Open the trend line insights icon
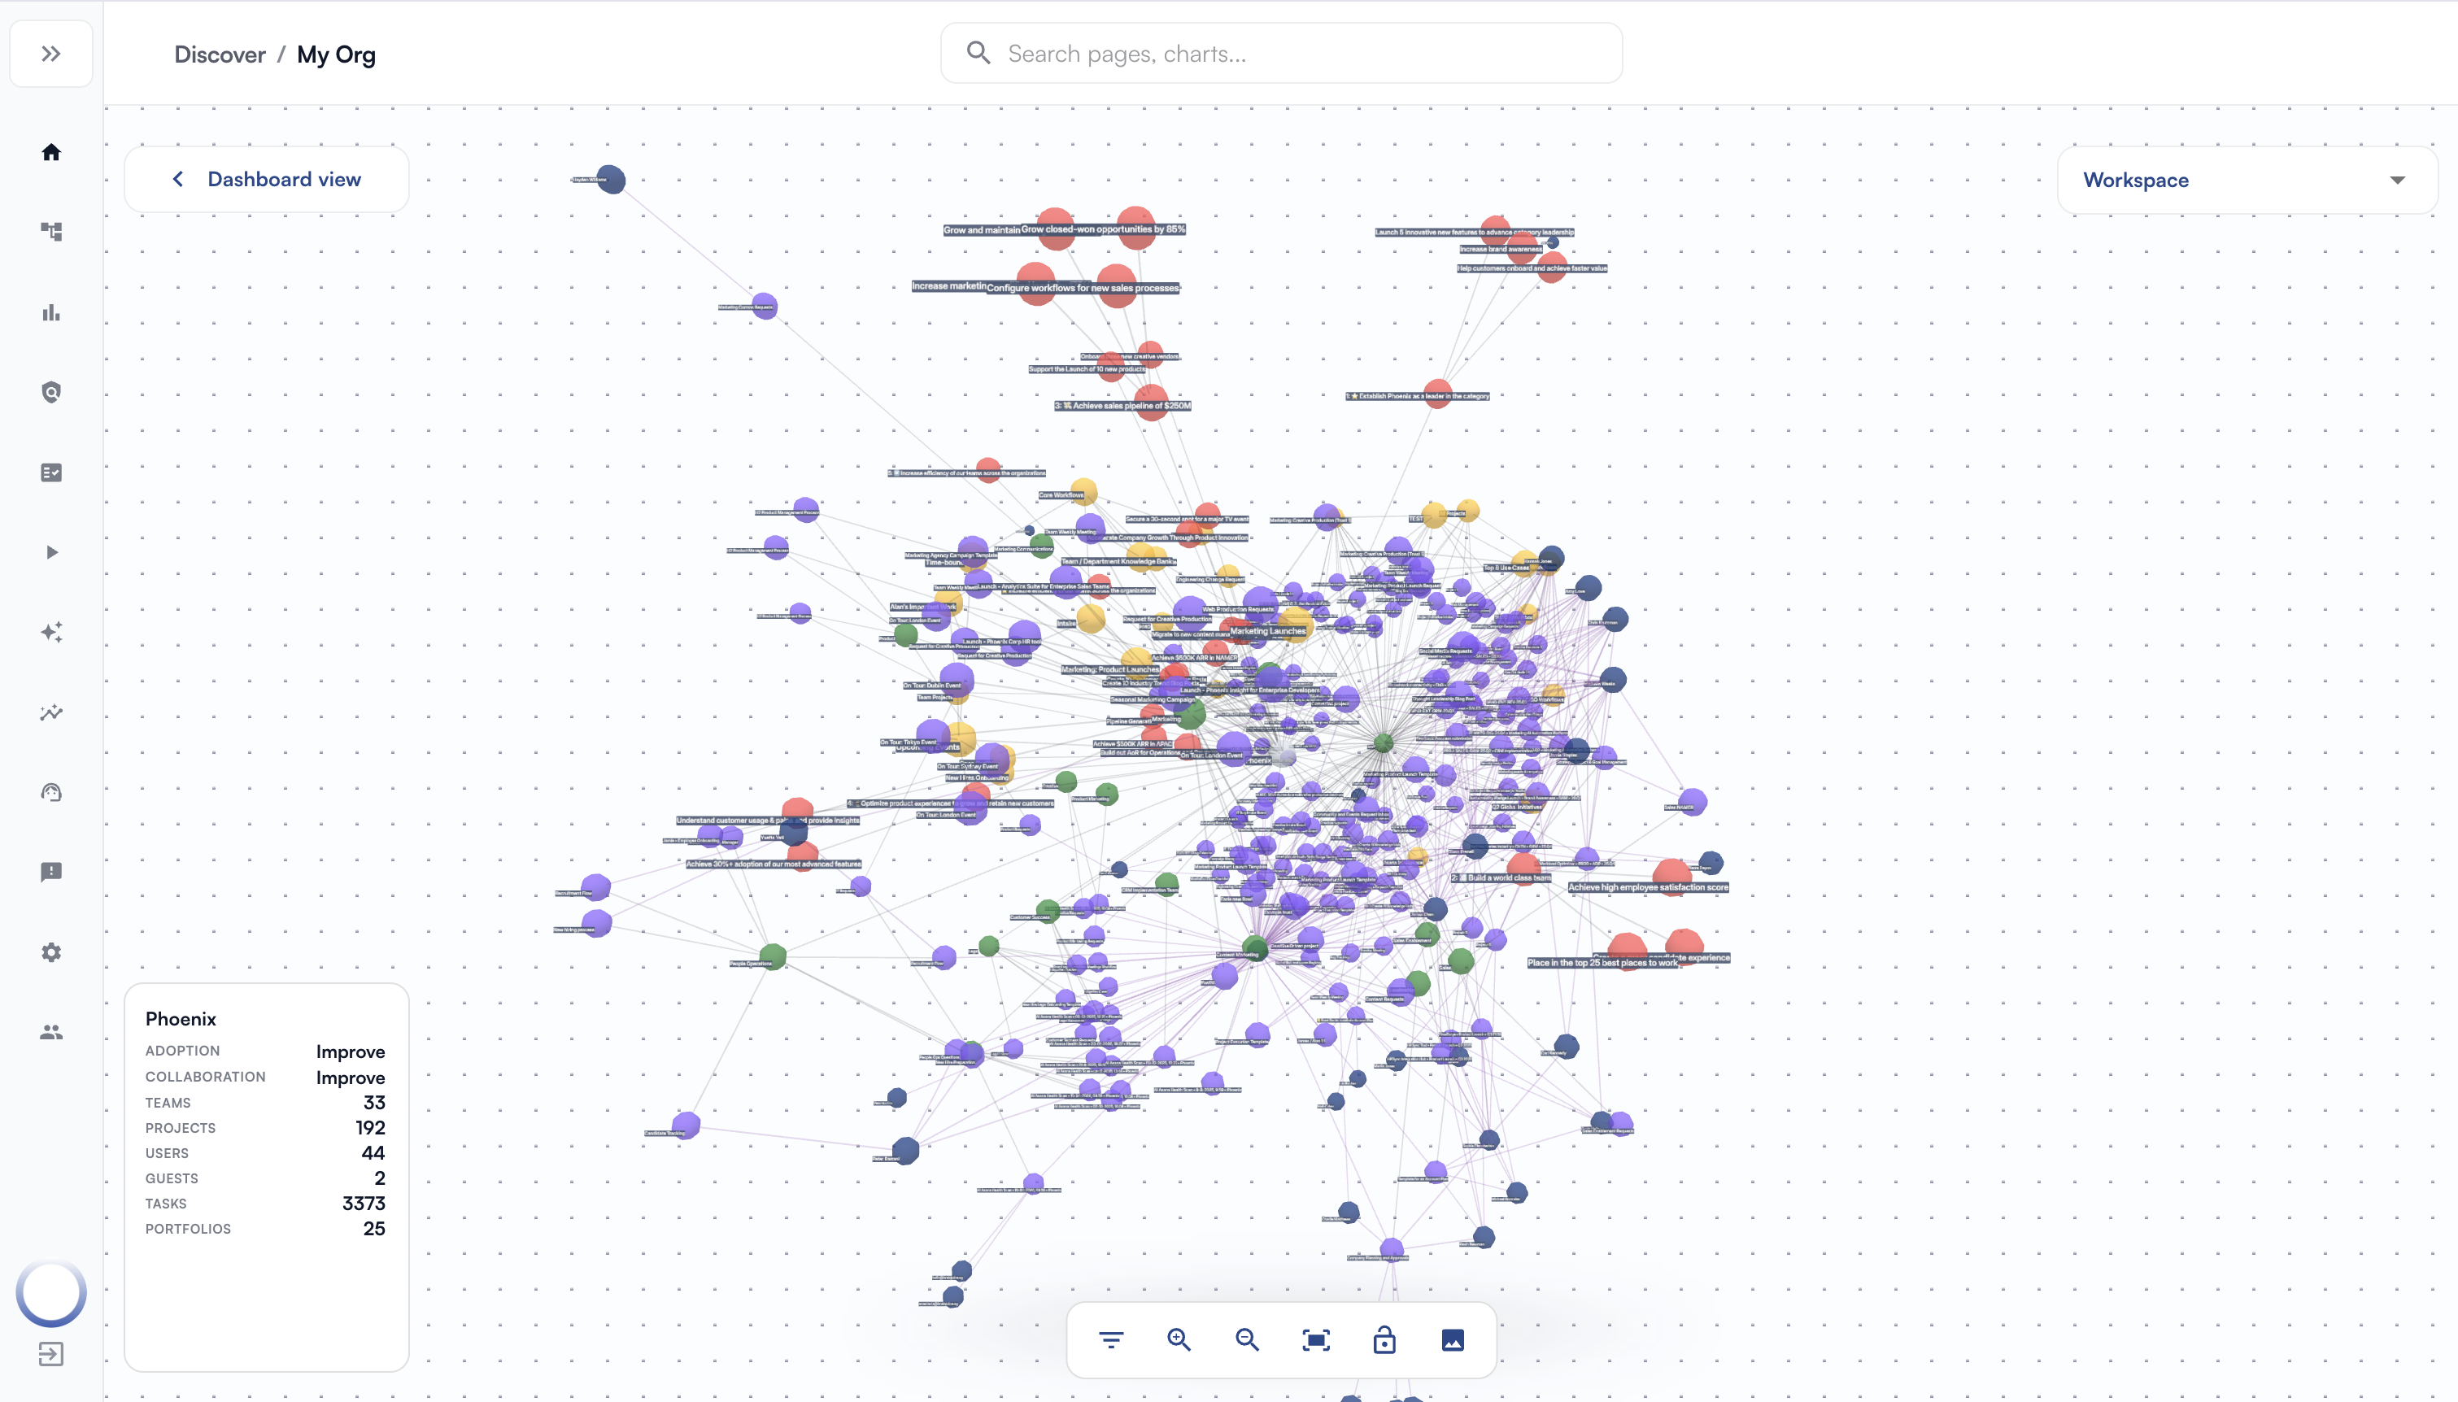 pos(51,712)
